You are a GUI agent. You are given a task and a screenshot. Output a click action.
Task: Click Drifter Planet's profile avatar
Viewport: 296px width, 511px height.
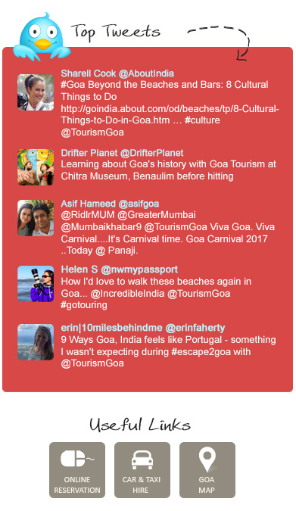coord(36,167)
